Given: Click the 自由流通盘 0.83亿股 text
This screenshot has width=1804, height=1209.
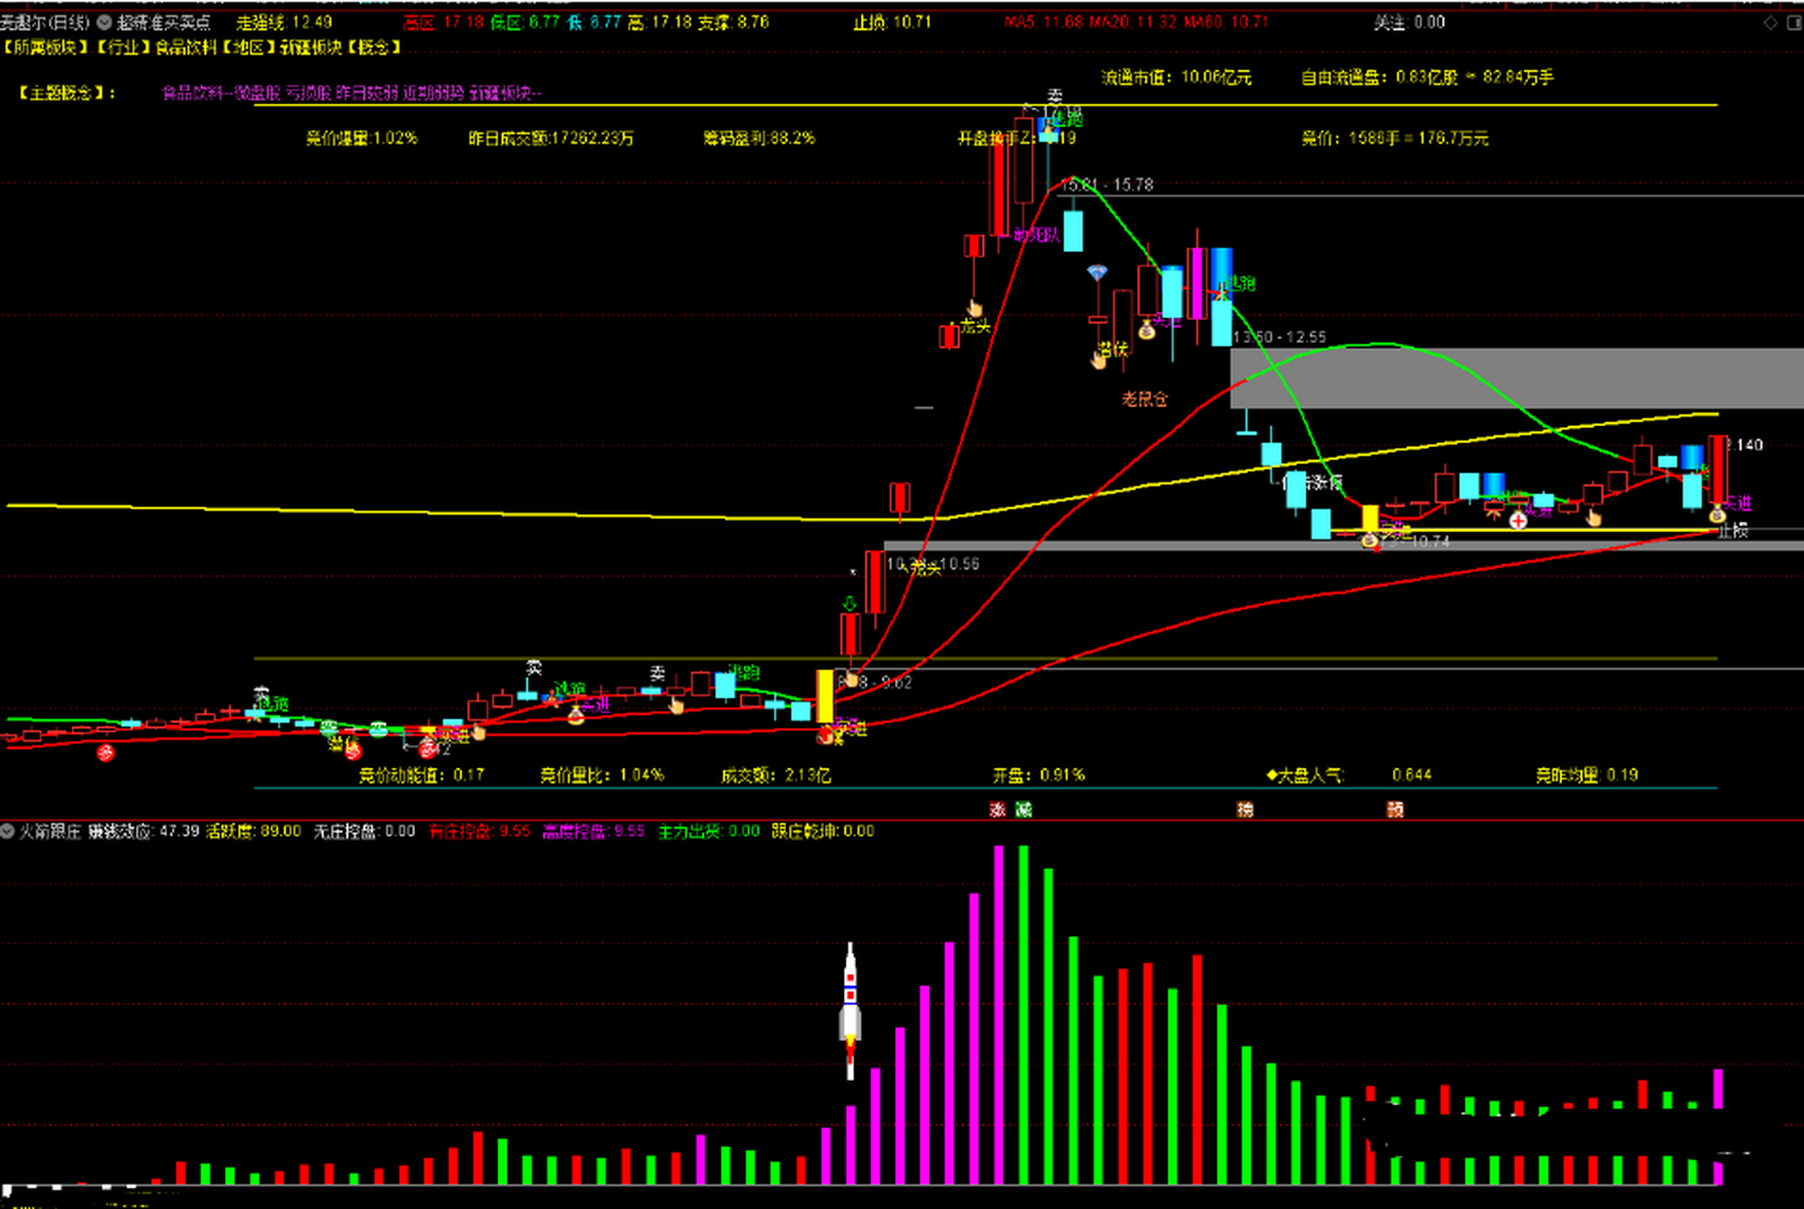Looking at the screenshot, I should click(1380, 77).
